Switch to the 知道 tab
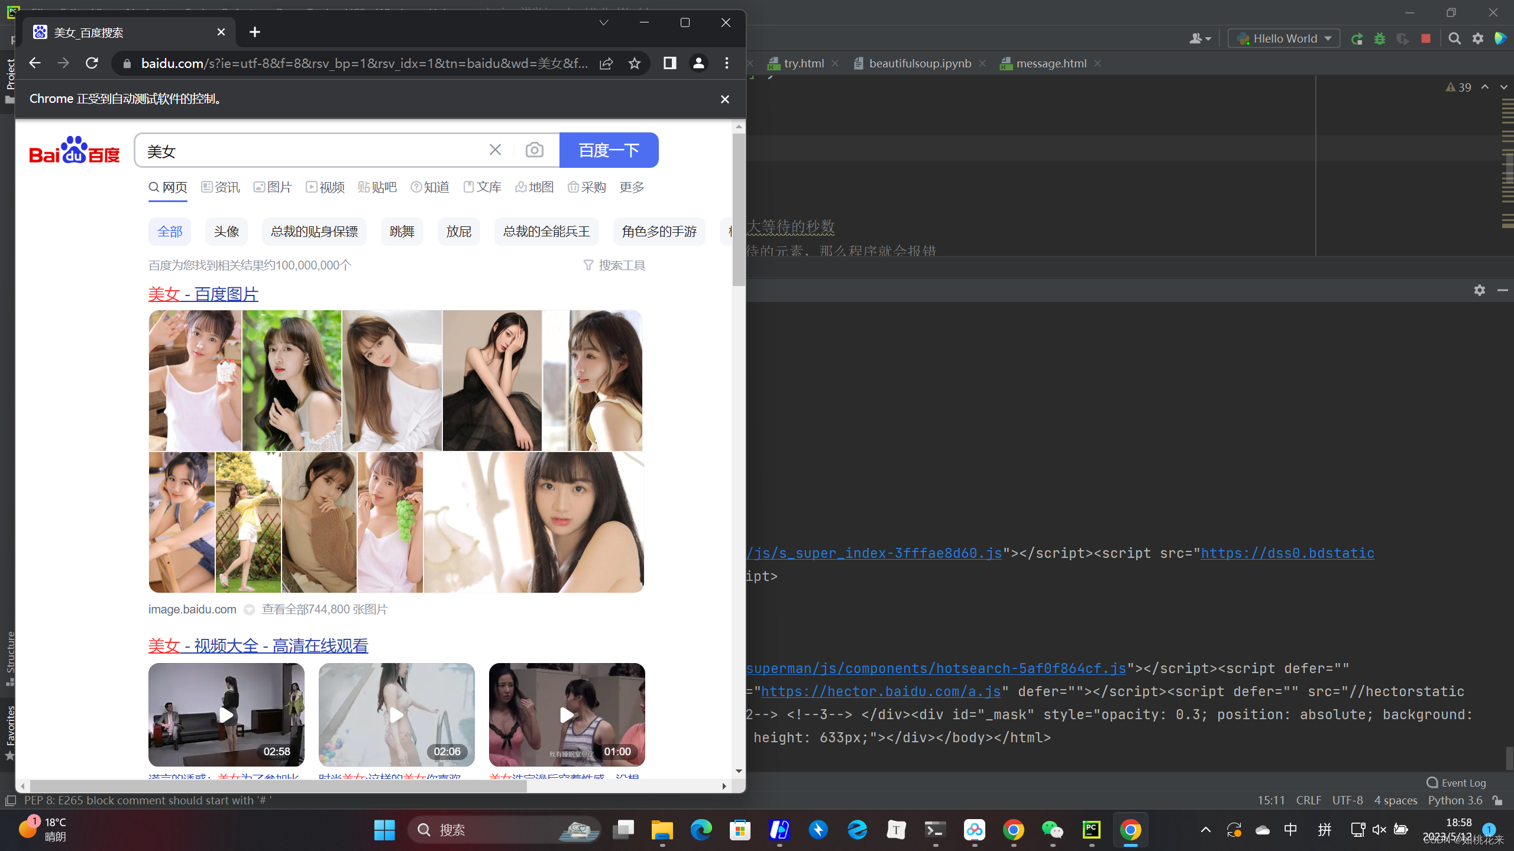1514x851 pixels. pos(430,187)
